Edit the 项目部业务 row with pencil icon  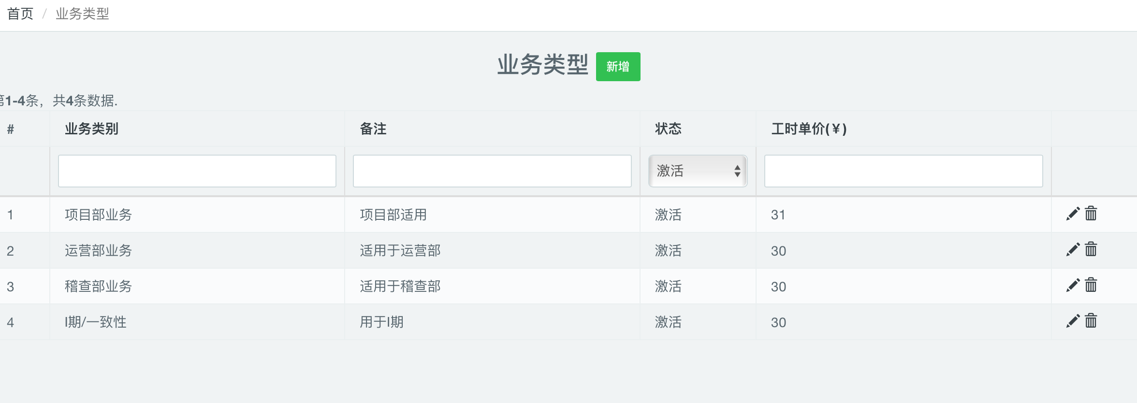point(1073,214)
